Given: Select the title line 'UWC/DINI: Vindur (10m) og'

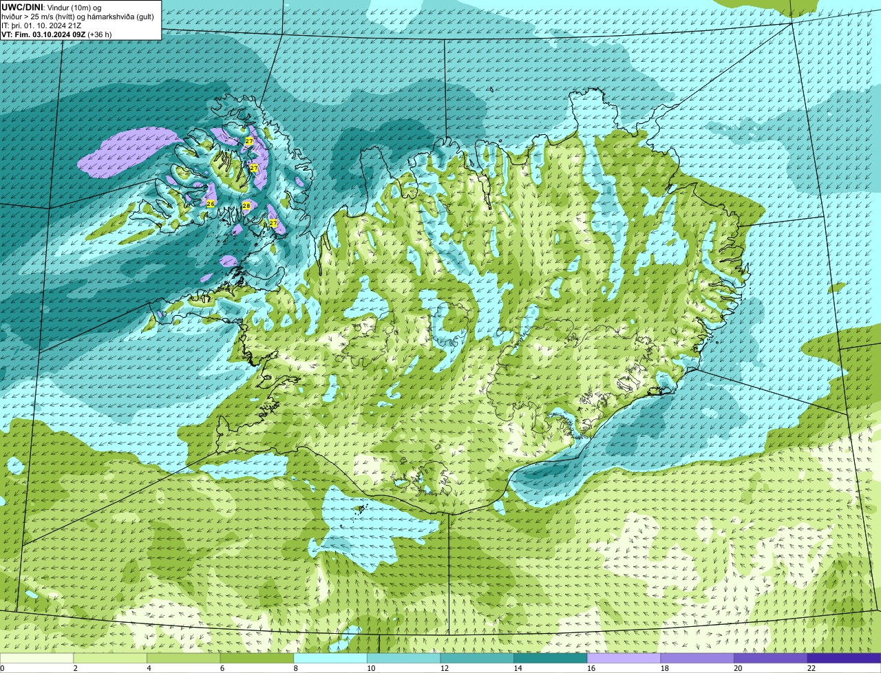Looking at the screenshot, I should coord(52,7).
